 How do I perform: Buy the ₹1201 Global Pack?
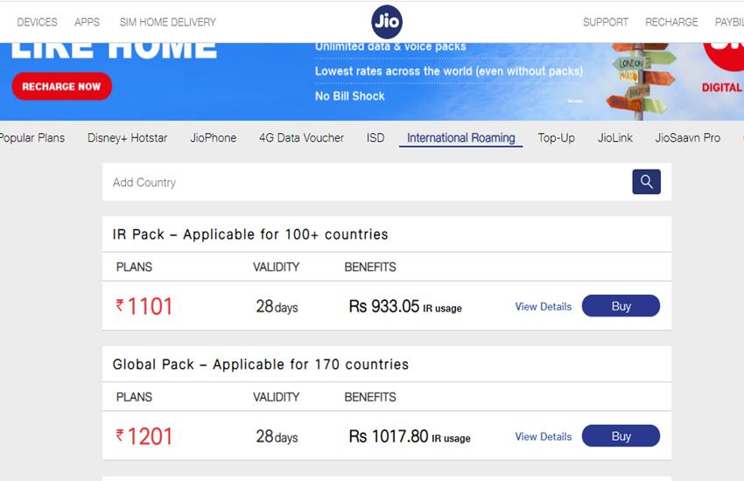pyautogui.click(x=621, y=436)
